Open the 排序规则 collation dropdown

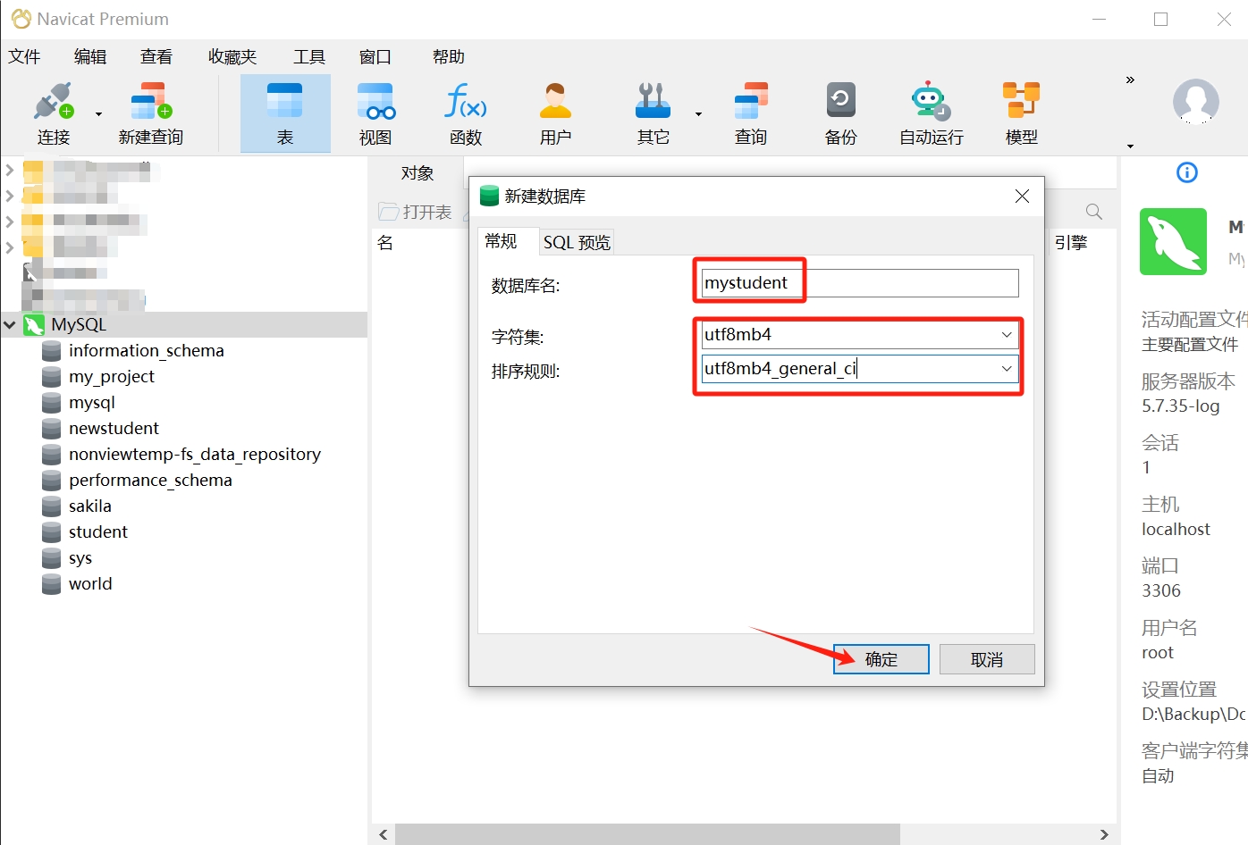click(x=1008, y=368)
